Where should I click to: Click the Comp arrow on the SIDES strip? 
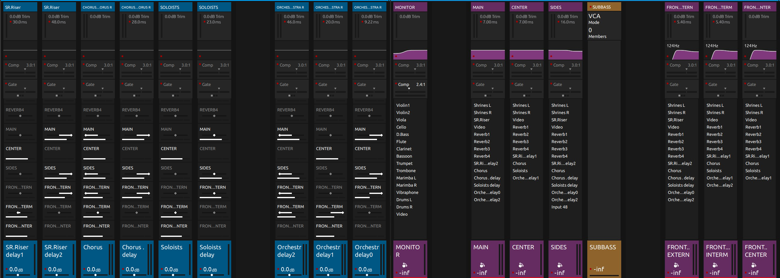[x=570, y=69]
